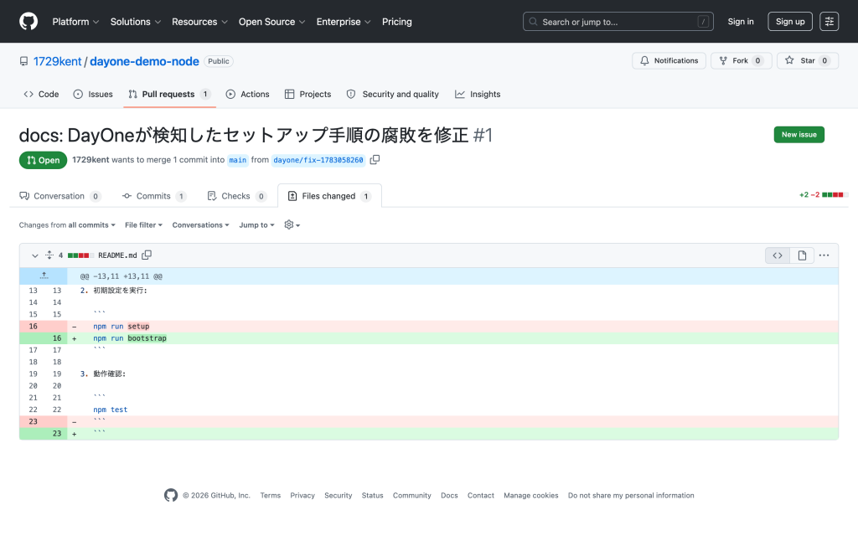Open the 1729kent owner link
Image resolution: width=858 pixels, height=536 pixels.
click(58, 61)
